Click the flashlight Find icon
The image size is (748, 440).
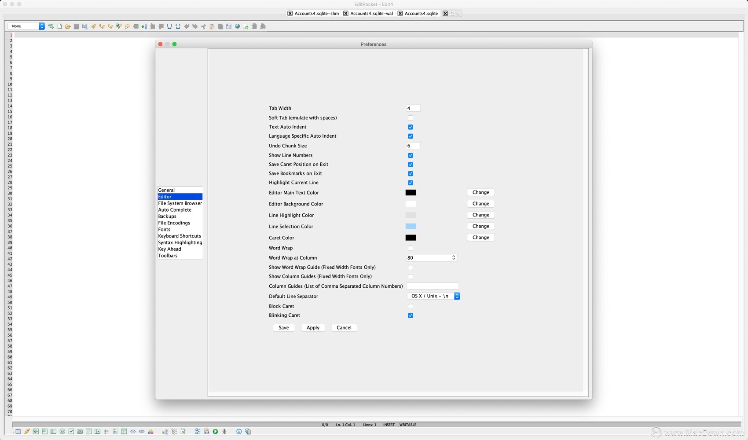(x=93, y=26)
